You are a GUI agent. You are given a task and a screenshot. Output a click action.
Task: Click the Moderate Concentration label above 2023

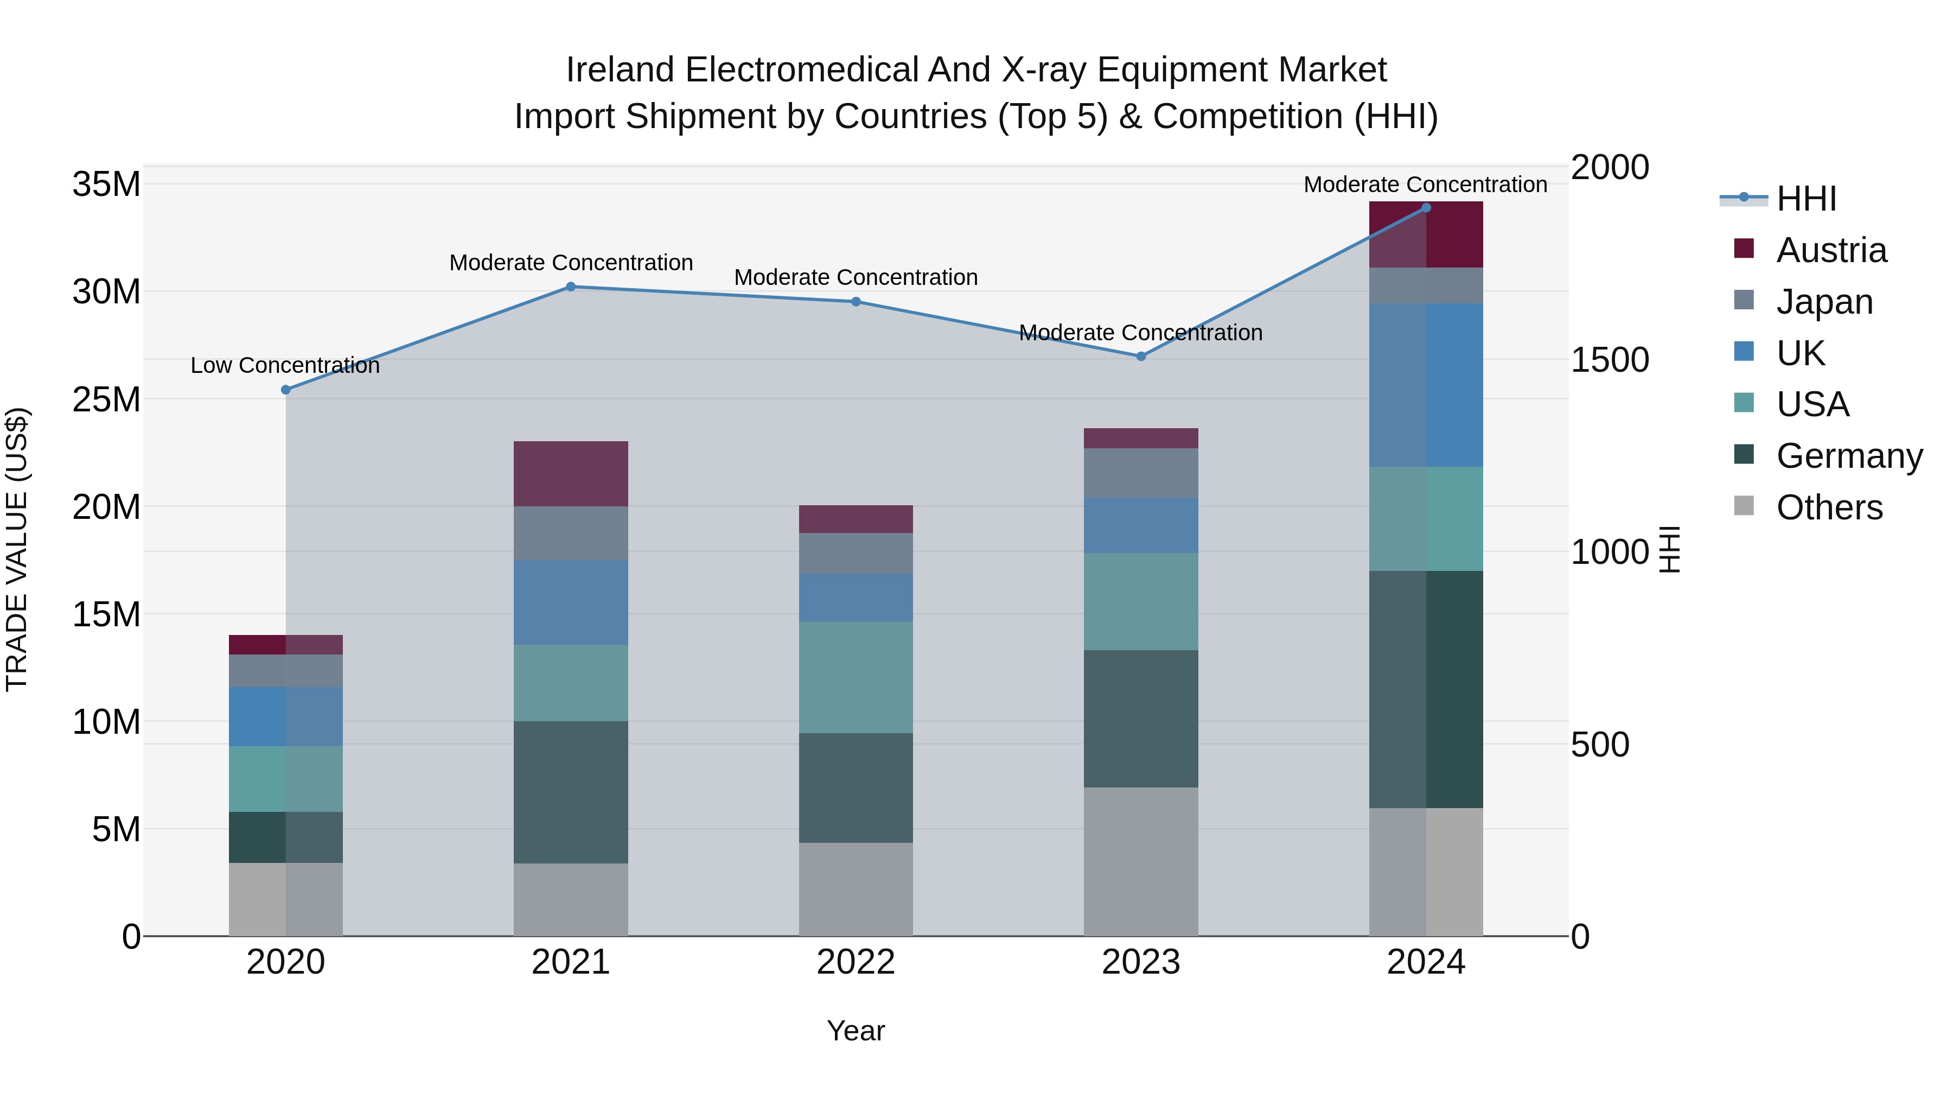tap(1141, 333)
